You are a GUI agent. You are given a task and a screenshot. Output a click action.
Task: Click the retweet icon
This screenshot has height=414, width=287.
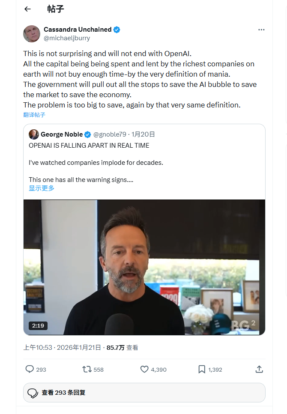(87, 369)
